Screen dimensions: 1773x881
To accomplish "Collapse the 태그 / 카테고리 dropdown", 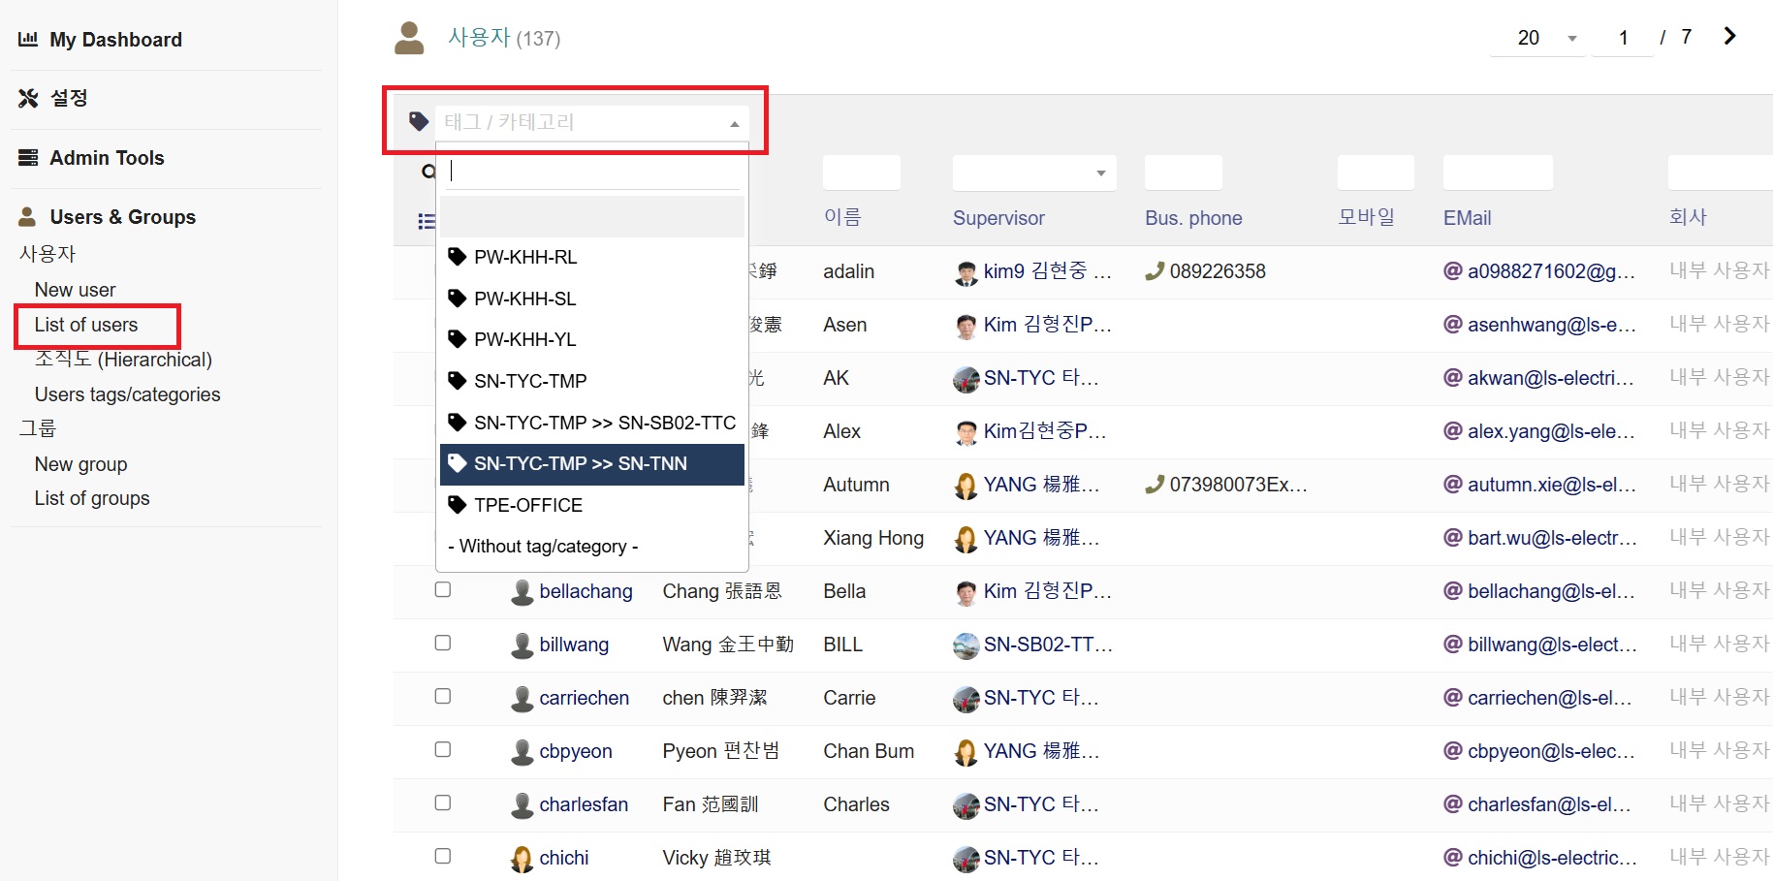I will [x=734, y=123].
